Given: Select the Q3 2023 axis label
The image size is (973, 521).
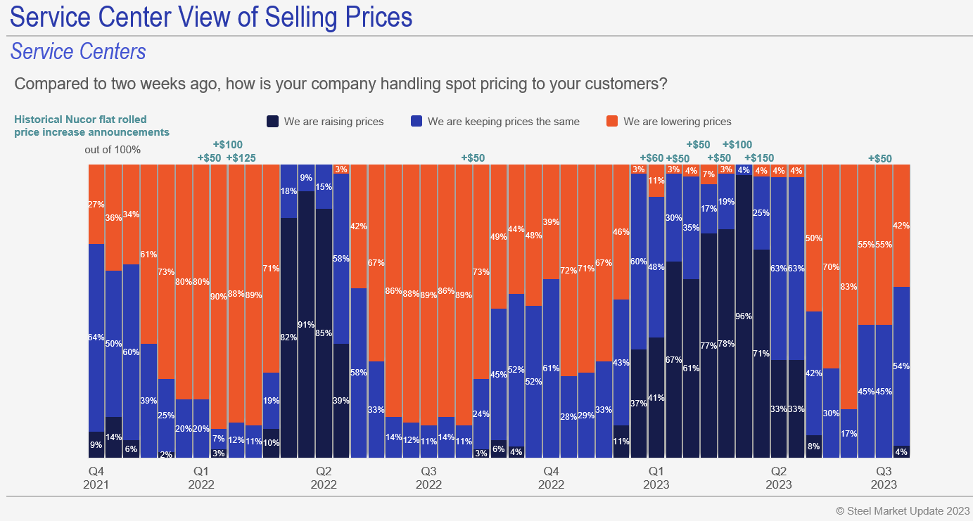Looking at the screenshot, I should pyautogui.click(x=884, y=477).
